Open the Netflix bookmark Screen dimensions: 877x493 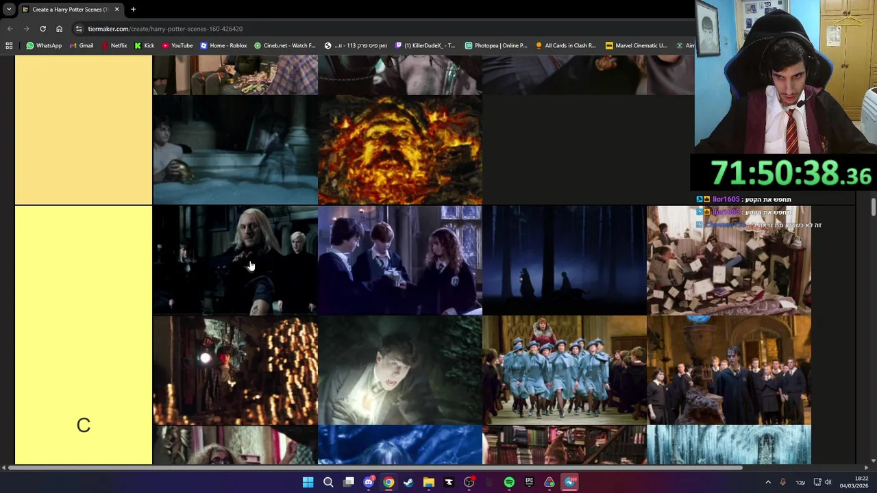[x=114, y=45]
